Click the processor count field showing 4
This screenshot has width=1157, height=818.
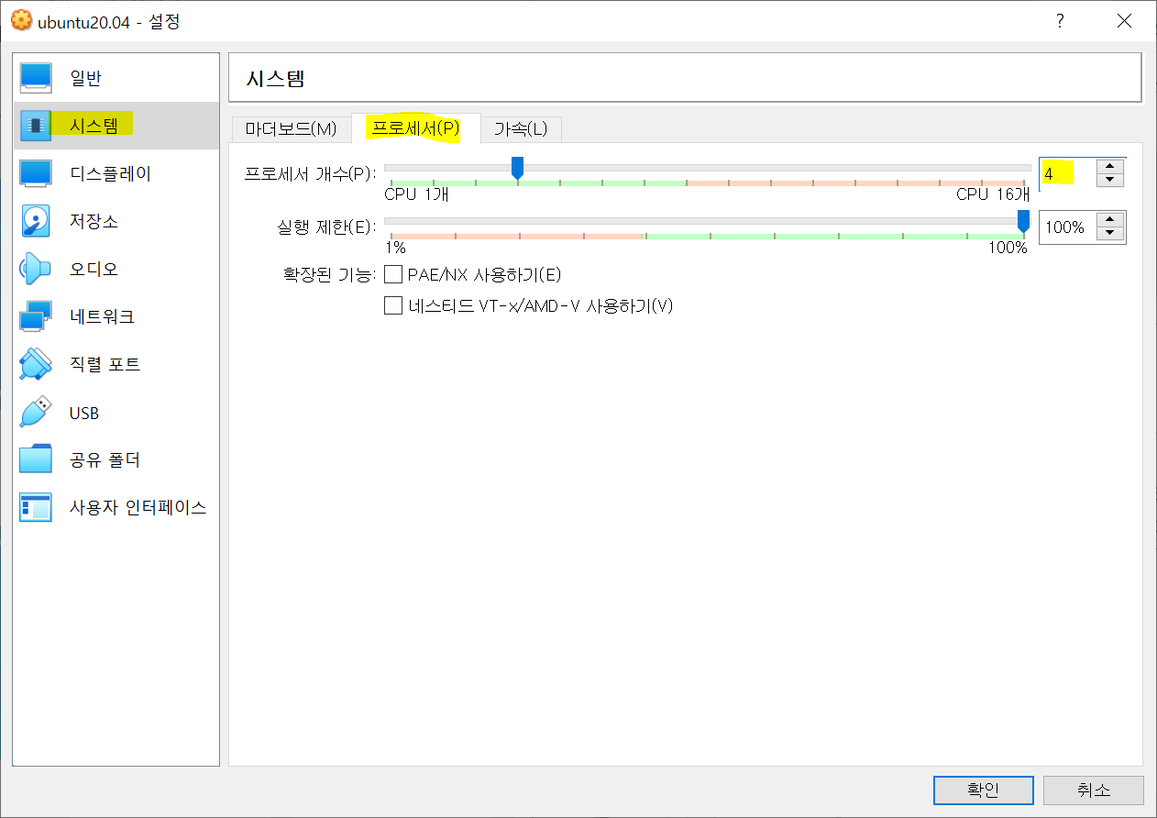click(x=1067, y=172)
